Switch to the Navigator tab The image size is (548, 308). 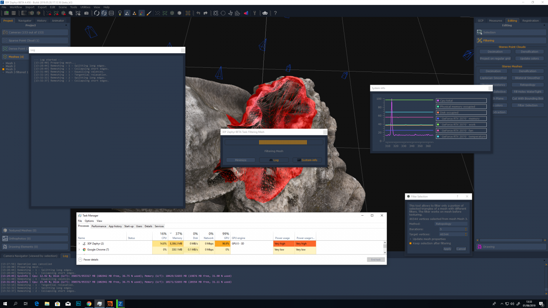tap(25, 21)
